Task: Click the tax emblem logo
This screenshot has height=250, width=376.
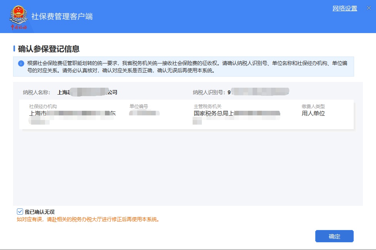Action: click(x=18, y=17)
